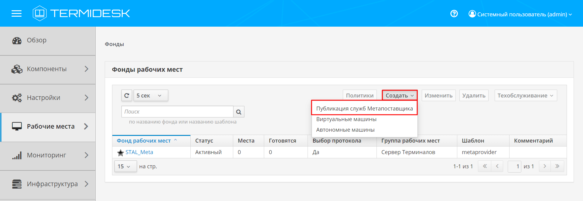Expand the Мониторинг submenu arrow
This screenshot has height=201, width=583.
click(x=86, y=155)
